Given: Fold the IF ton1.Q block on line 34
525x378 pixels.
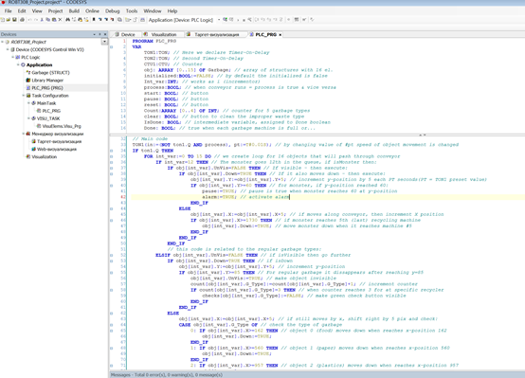Looking at the screenshot, I should (x=112, y=151).
